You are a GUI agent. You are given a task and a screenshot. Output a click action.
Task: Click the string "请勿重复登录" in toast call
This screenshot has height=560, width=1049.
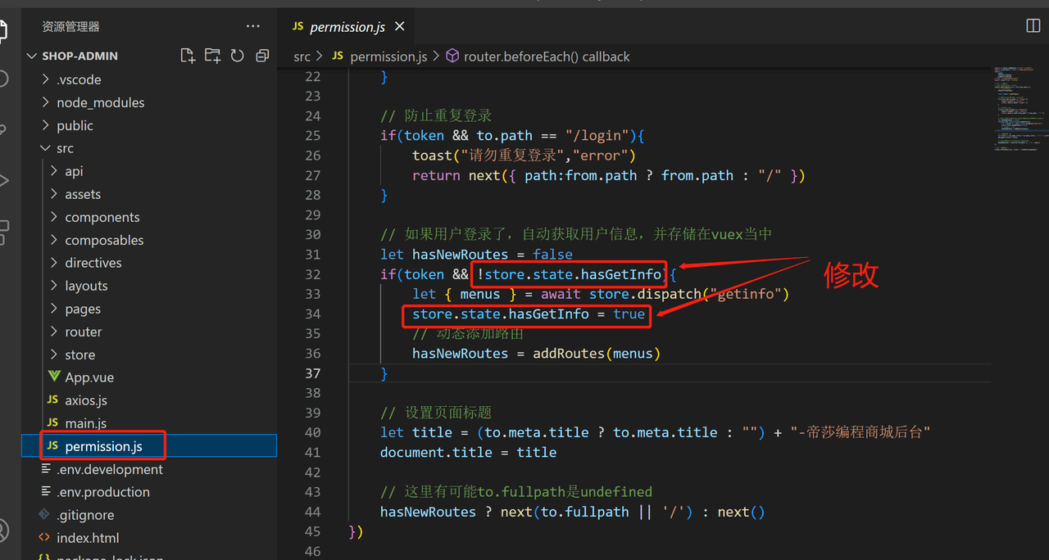pos(512,156)
